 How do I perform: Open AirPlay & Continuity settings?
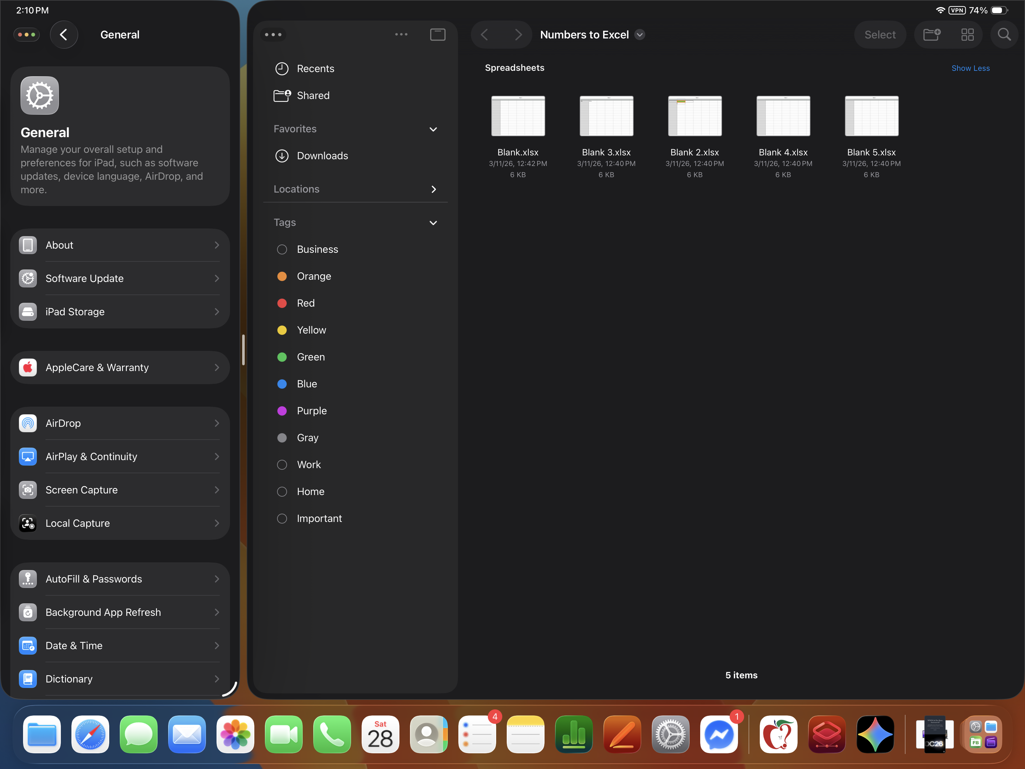(x=120, y=457)
